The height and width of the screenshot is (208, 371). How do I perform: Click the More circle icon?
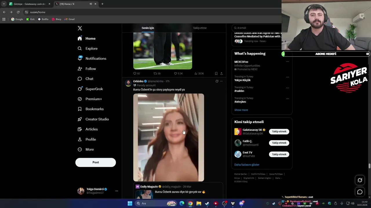tap(80, 149)
